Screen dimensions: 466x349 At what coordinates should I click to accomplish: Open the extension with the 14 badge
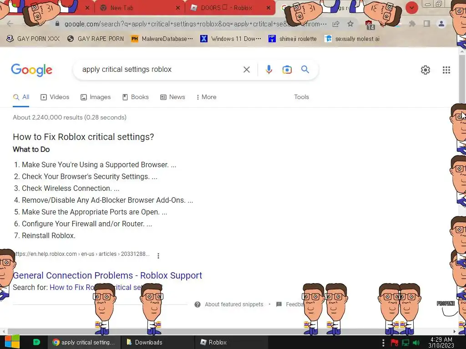(x=370, y=25)
